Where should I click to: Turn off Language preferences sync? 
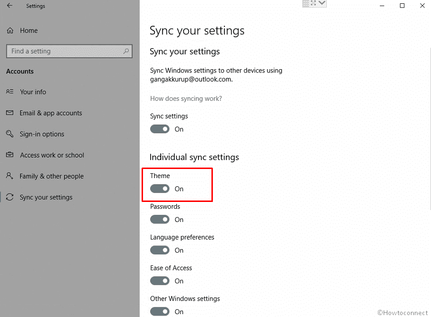tap(159, 250)
